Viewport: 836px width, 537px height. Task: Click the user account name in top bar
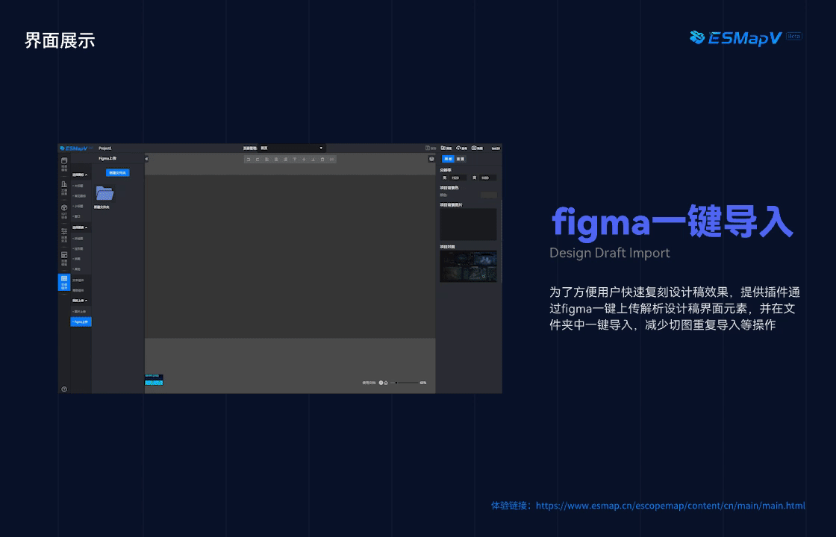click(x=496, y=148)
